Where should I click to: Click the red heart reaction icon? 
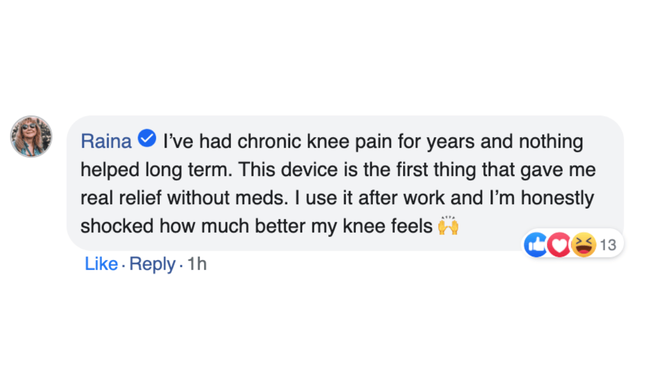pyautogui.click(x=559, y=244)
